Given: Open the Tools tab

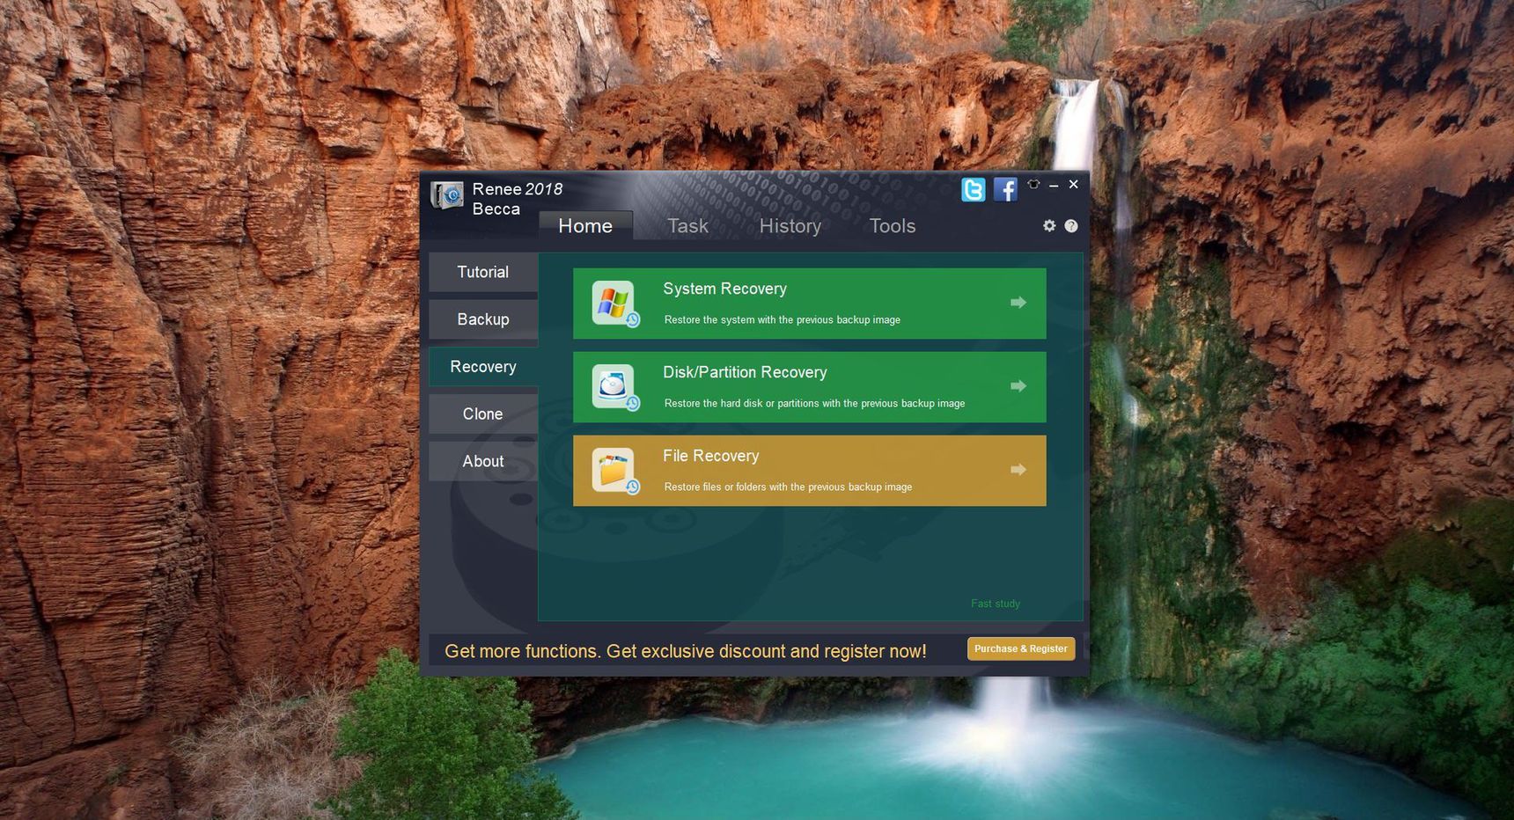Looking at the screenshot, I should pyautogui.click(x=893, y=226).
